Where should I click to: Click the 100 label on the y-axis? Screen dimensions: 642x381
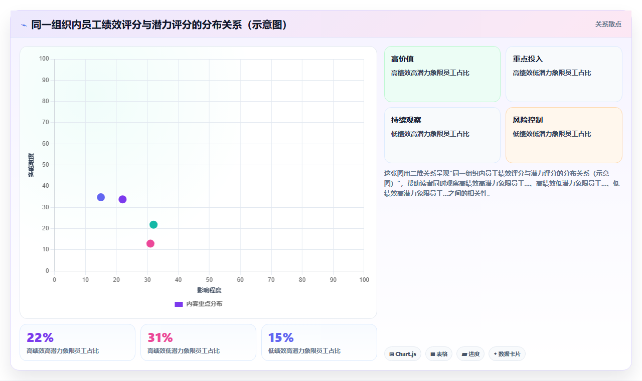click(44, 59)
